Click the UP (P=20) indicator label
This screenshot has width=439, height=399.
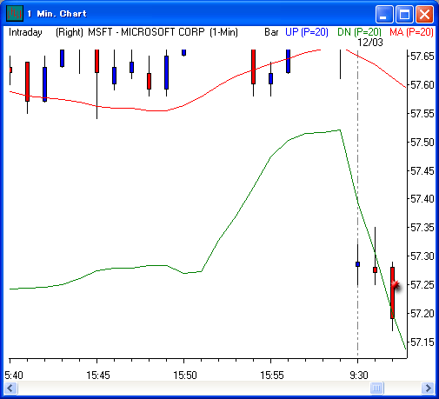point(307,32)
